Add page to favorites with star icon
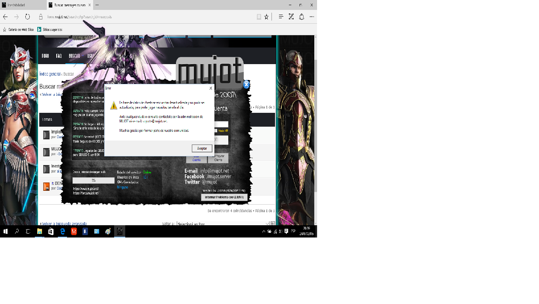 coord(266,17)
